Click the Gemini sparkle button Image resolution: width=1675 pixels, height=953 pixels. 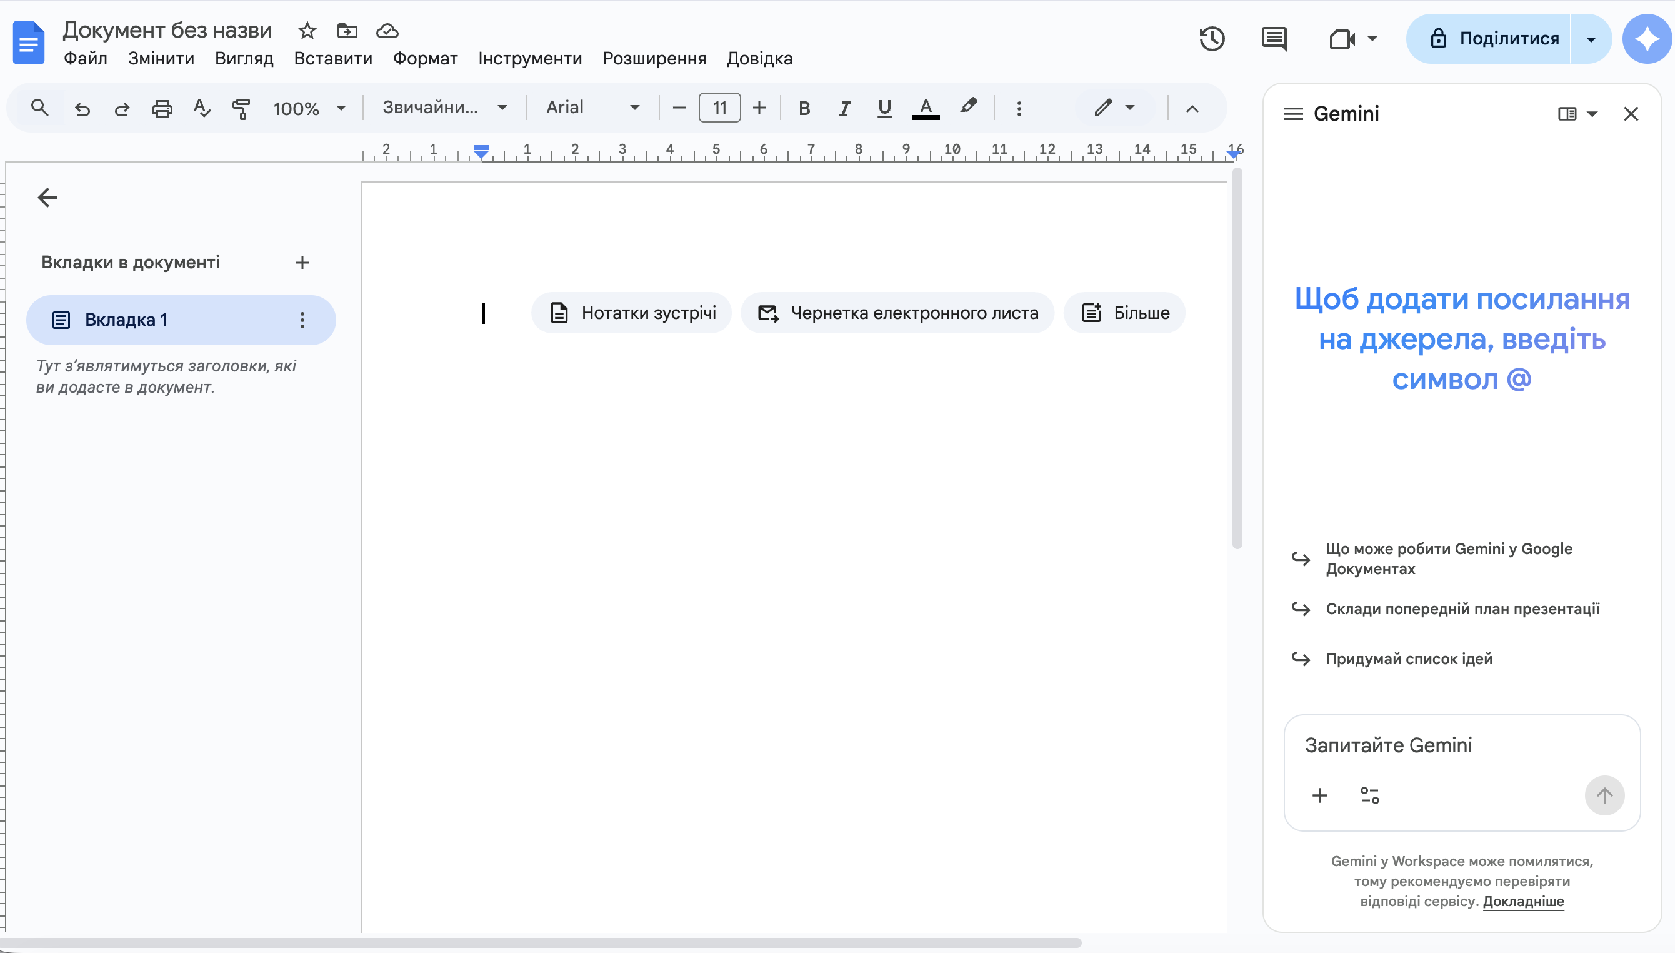point(1646,39)
